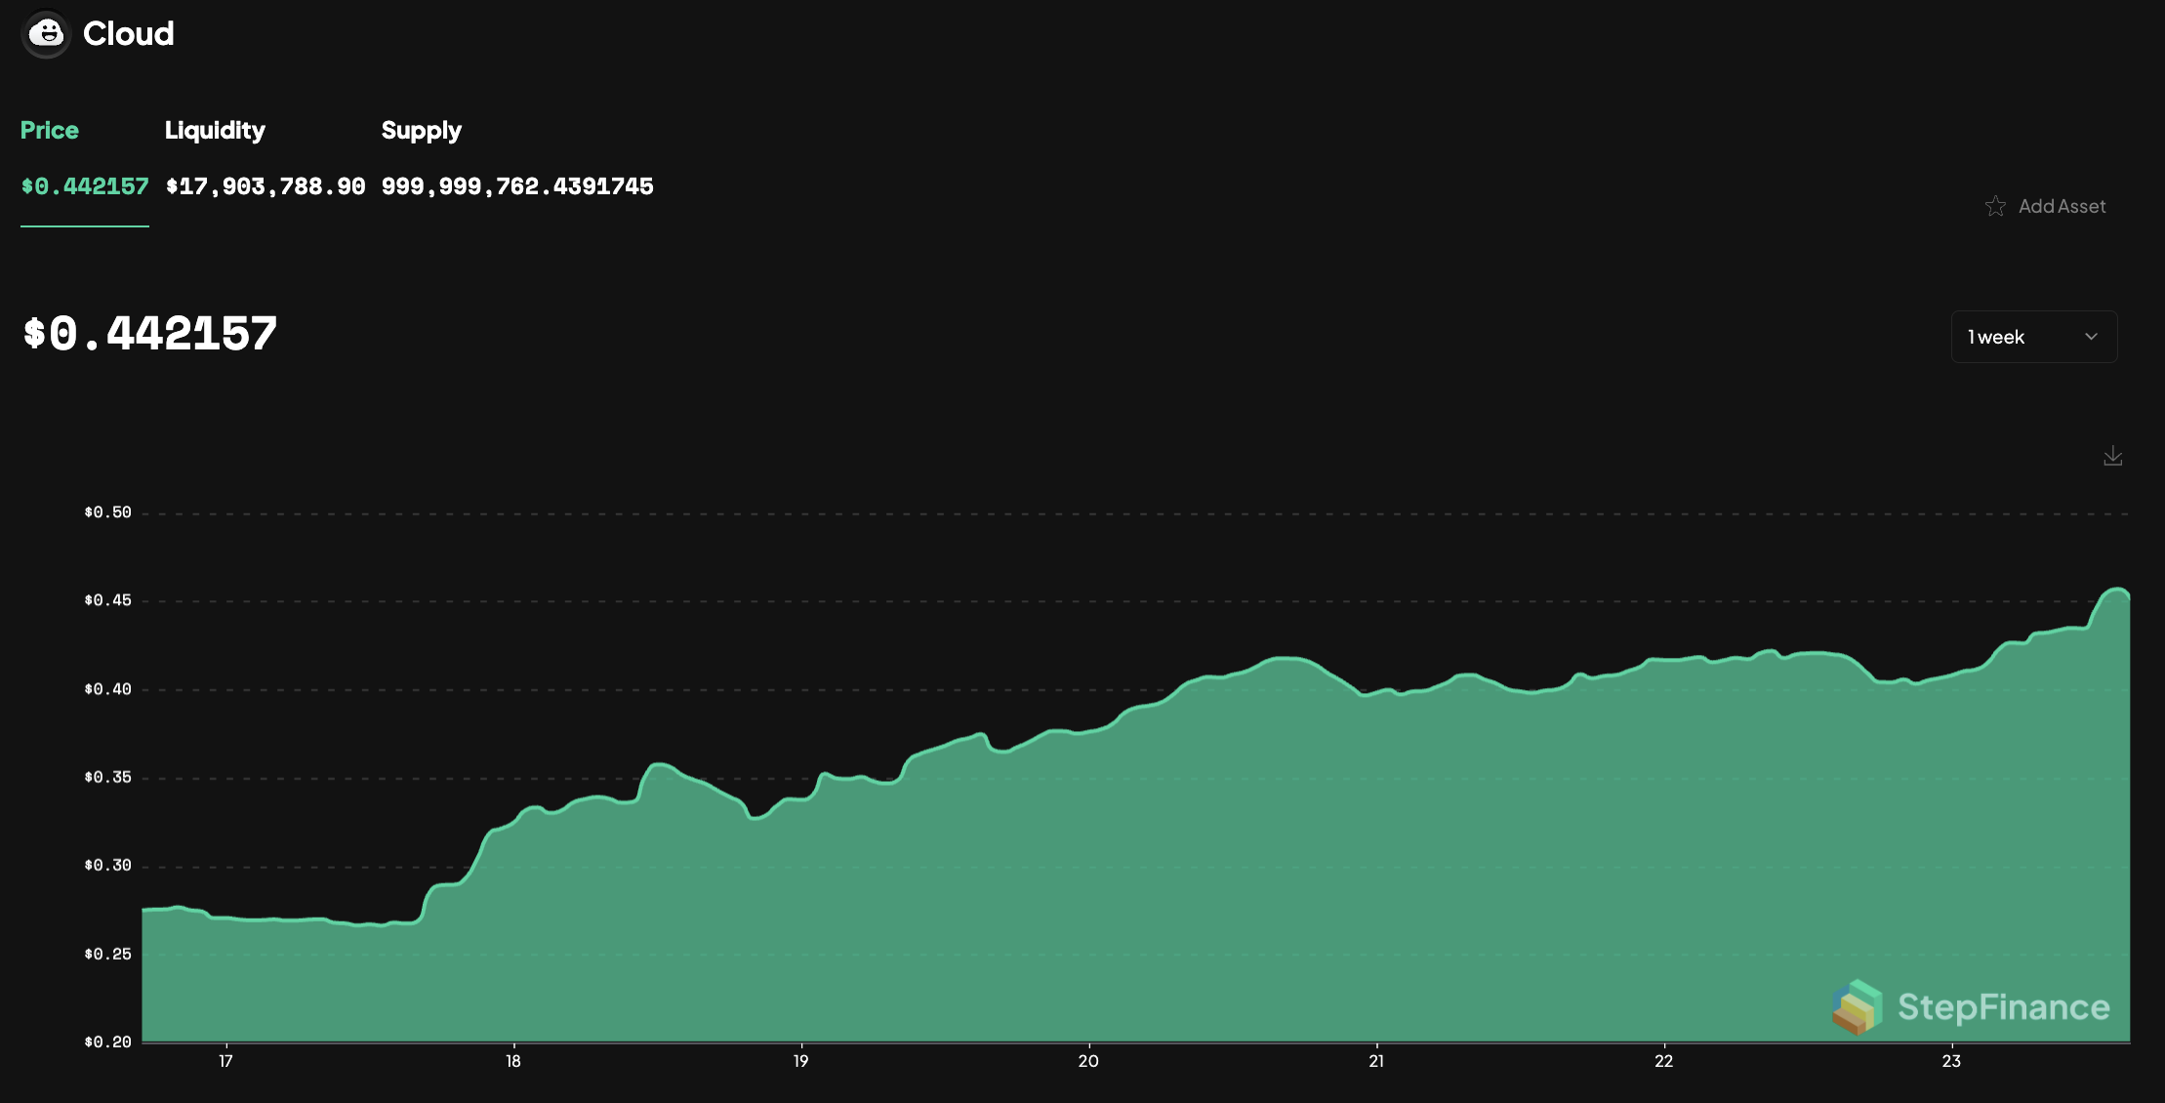Click the price value under Price label

point(84,185)
